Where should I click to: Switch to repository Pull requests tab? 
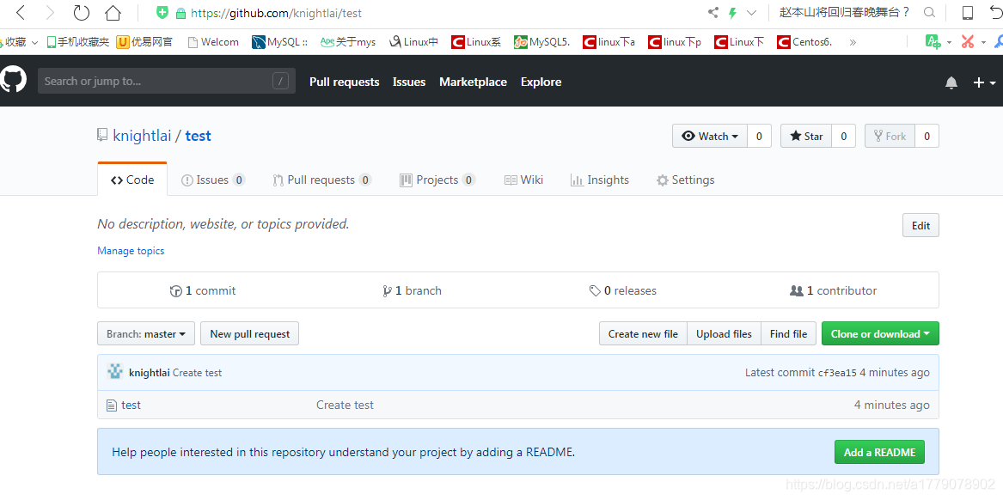click(321, 180)
